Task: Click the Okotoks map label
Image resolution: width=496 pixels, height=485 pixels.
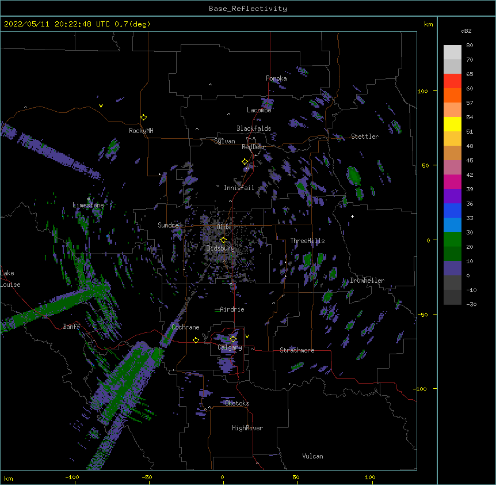Action: coord(237,403)
